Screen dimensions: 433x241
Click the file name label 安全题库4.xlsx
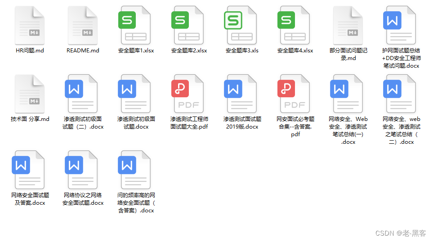(x=295, y=51)
